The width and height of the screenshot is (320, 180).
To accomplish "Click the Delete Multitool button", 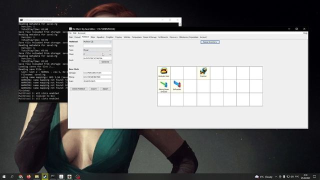I will pyautogui.click(x=78, y=89).
